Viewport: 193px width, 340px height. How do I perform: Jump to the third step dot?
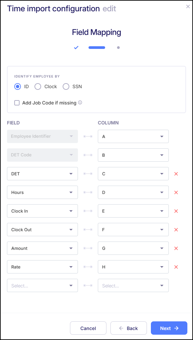[118, 47]
